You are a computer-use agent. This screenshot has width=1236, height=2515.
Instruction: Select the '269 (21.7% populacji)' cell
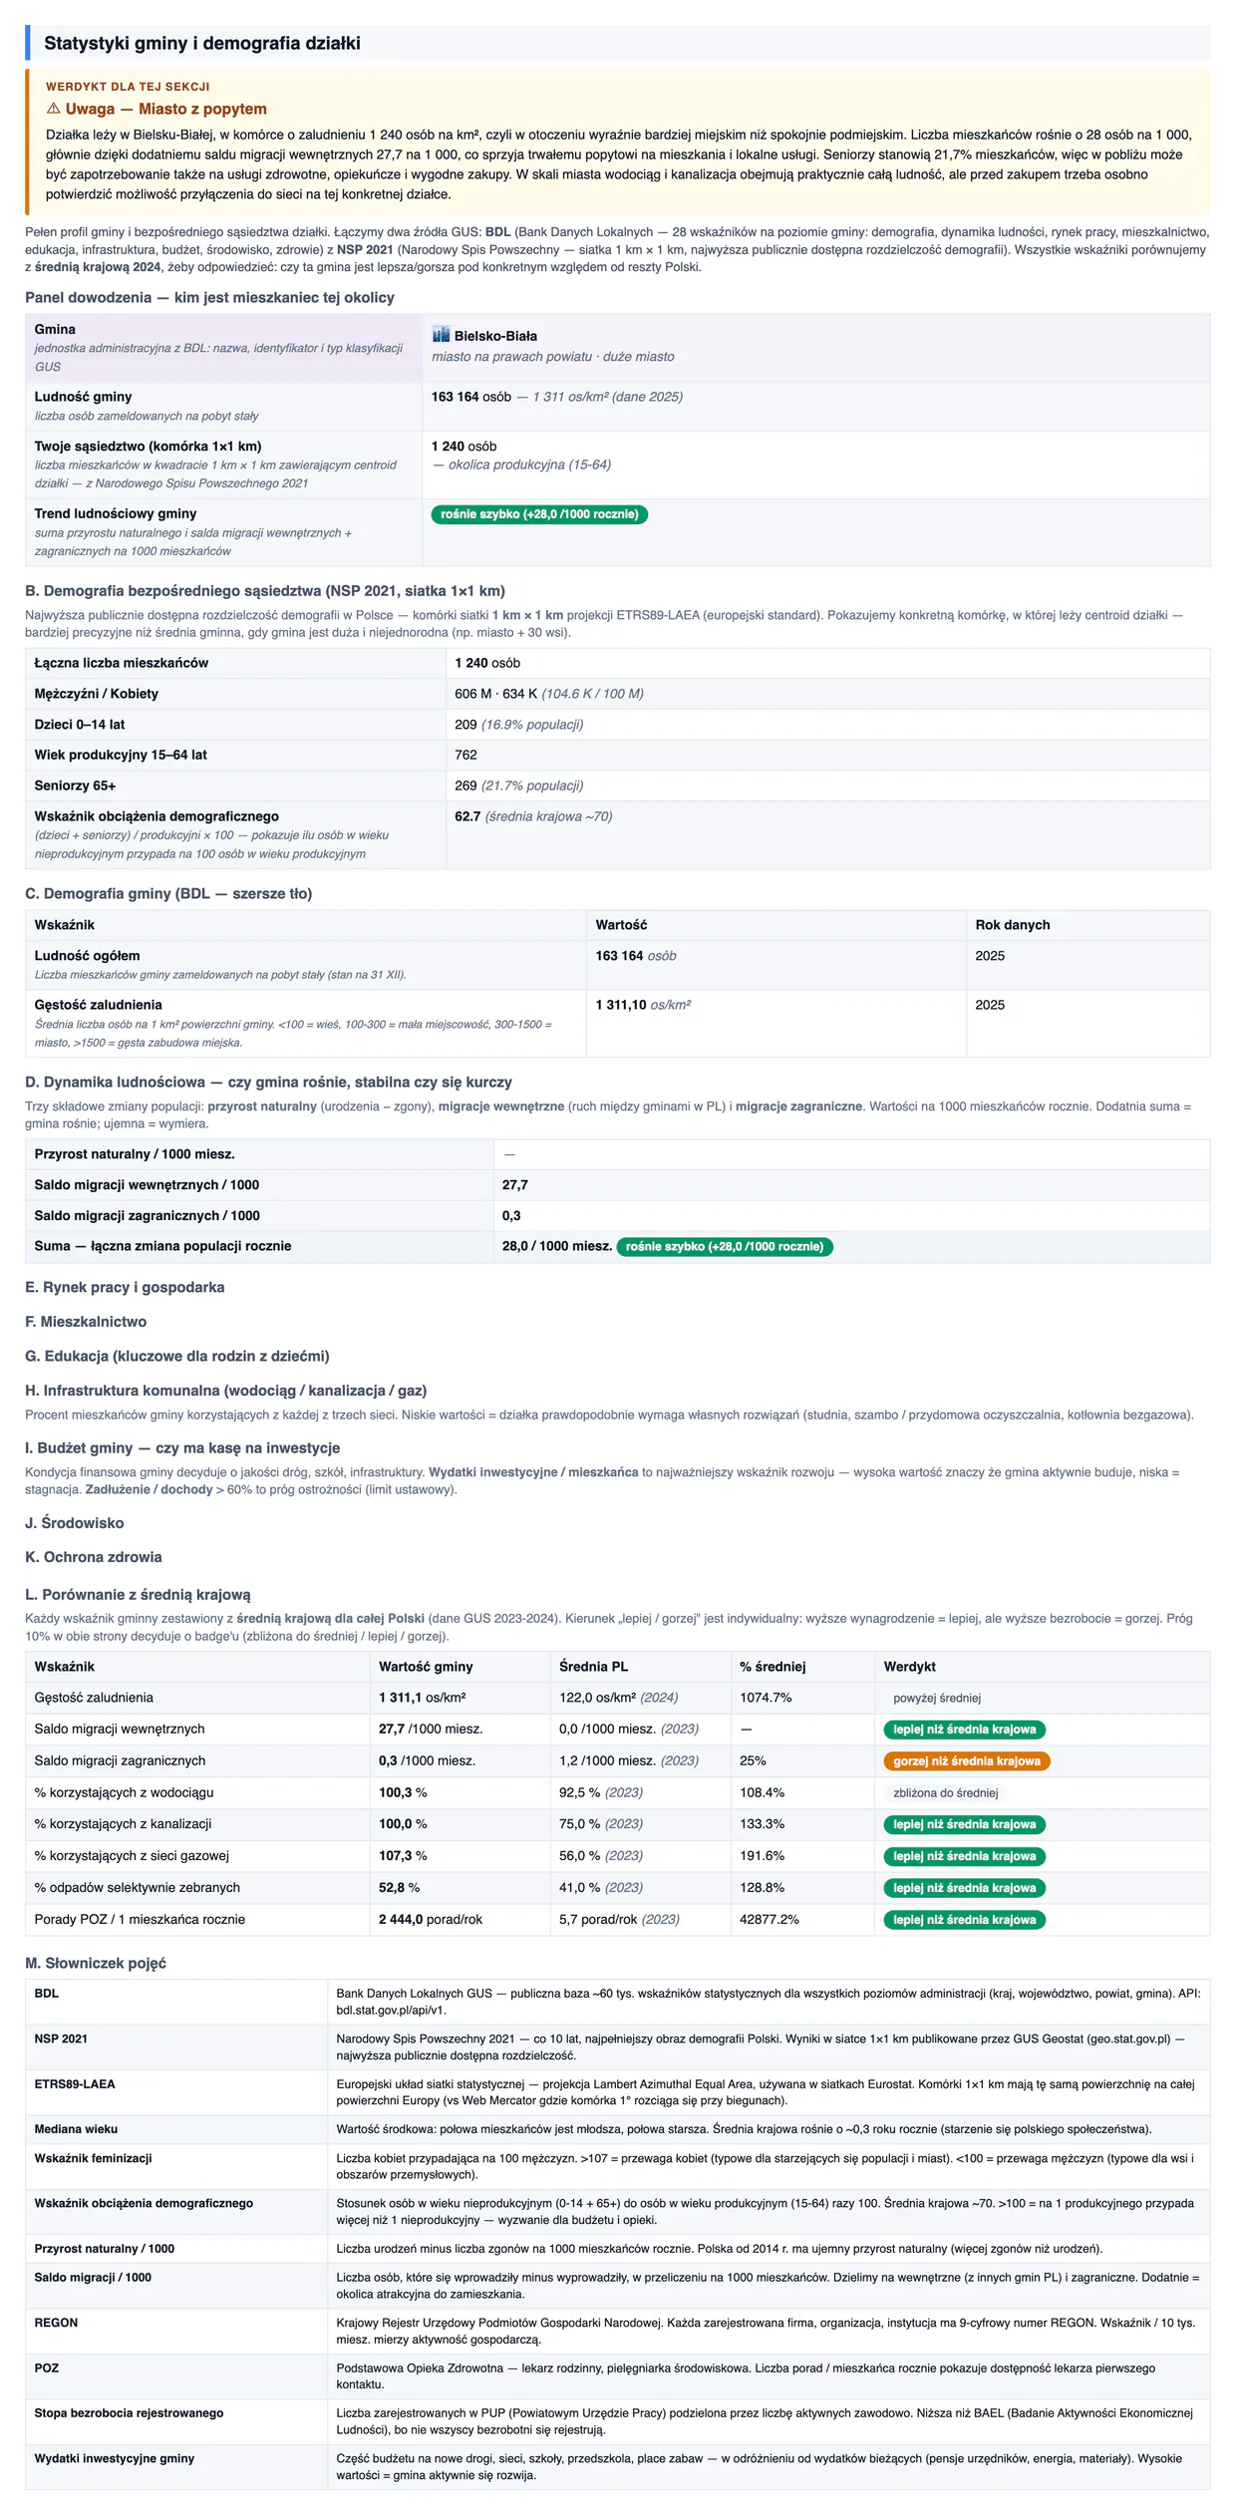click(x=518, y=786)
